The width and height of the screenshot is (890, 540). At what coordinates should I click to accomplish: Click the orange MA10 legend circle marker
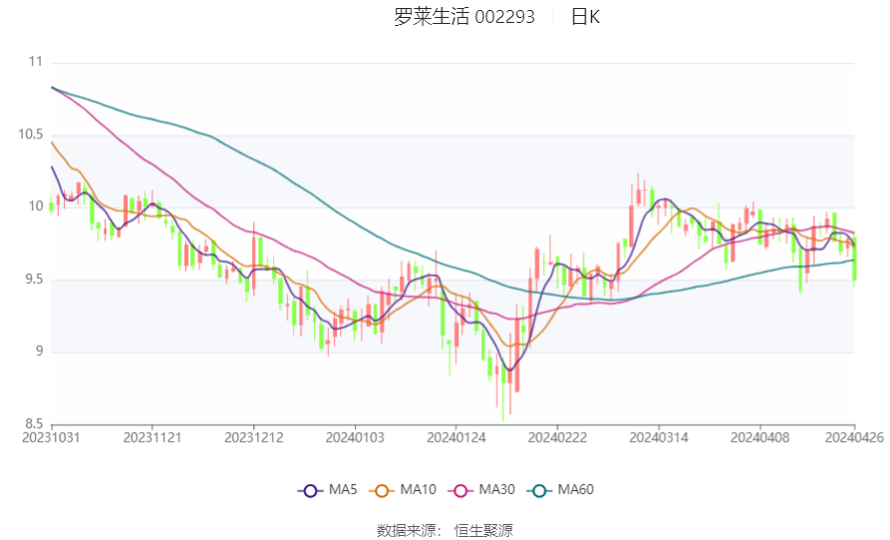click(x=380, y=490)
